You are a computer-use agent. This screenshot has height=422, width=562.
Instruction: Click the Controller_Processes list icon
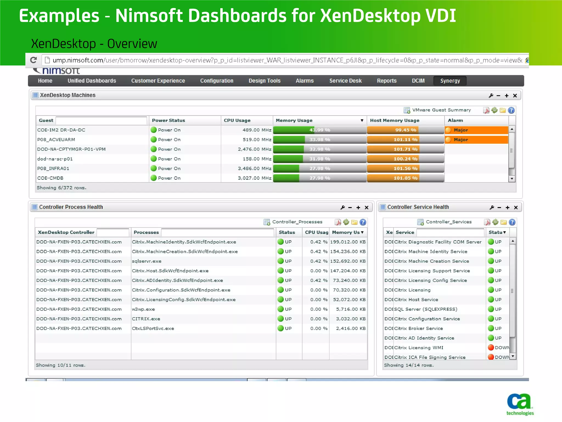(267, 222)
